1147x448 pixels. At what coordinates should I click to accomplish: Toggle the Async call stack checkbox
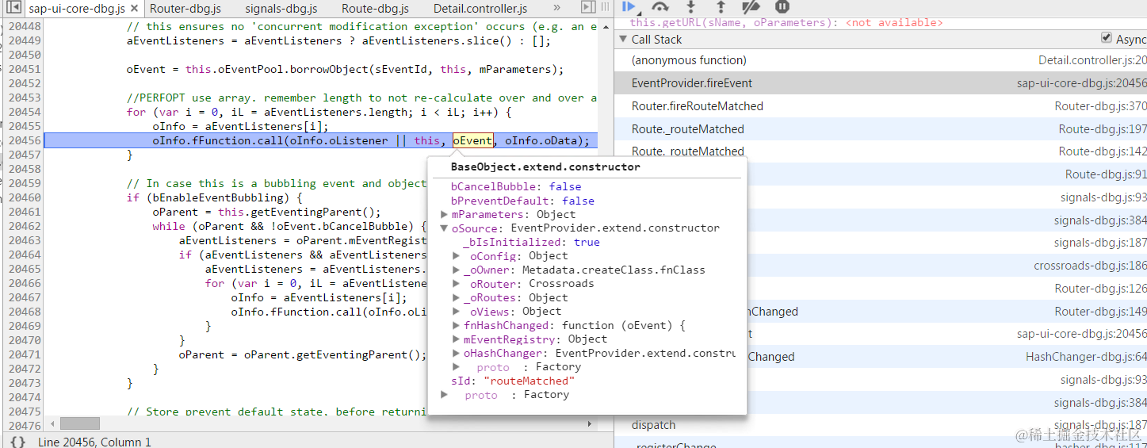click(1107, 38)
